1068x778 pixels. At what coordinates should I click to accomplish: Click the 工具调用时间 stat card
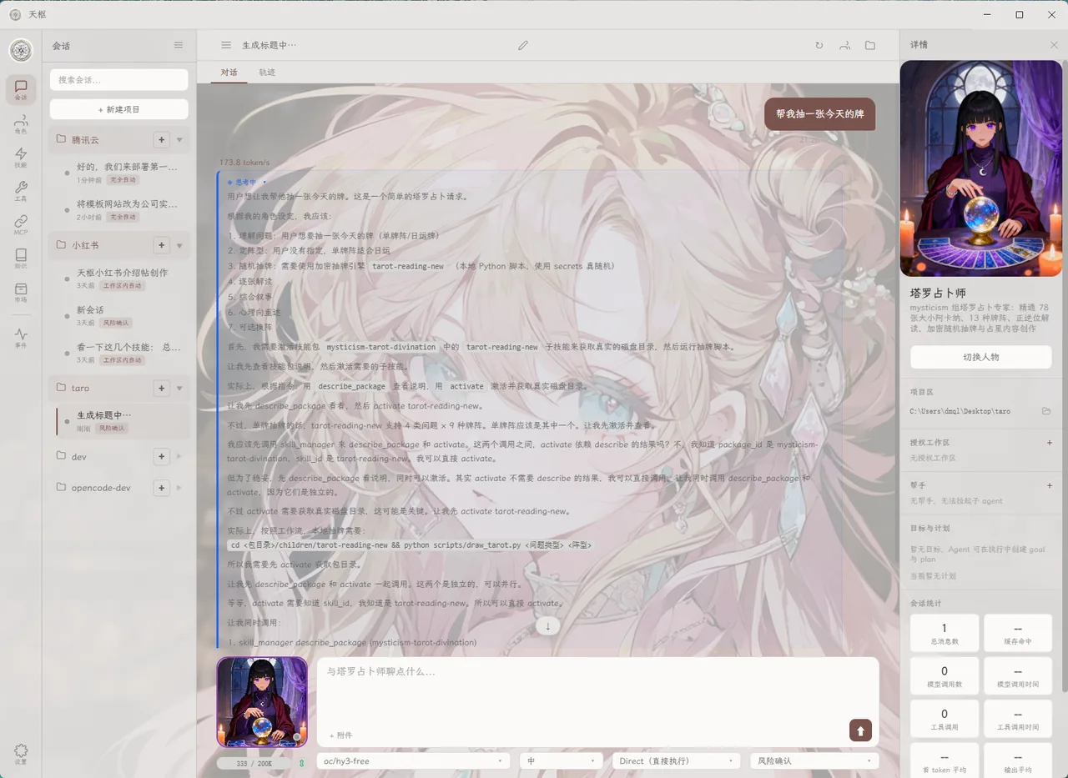[1018, 719]
